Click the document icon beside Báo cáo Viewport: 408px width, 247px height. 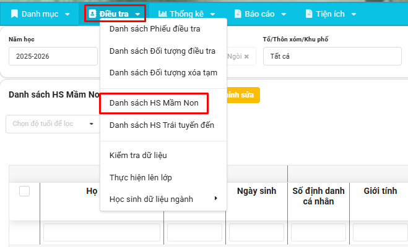click(x=238, y=14)
